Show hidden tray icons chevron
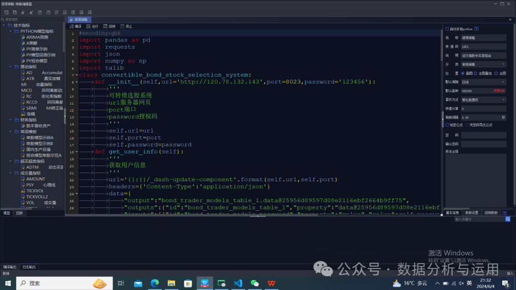The height and width of the screenshot is (290, 516). point(437,283)
